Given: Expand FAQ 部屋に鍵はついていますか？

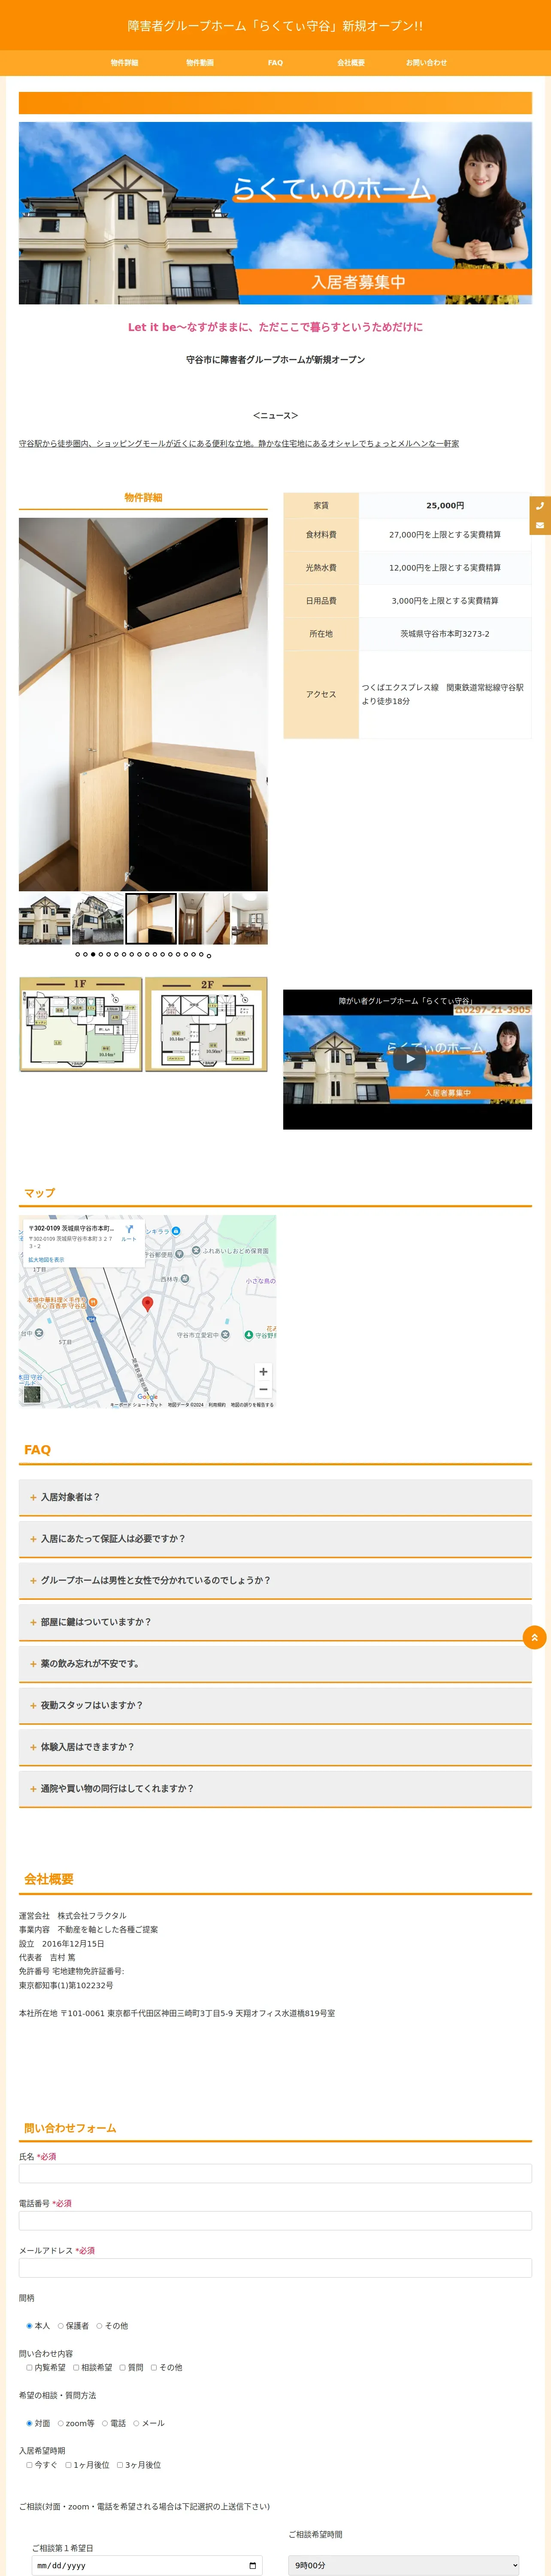Looking at the screenshot, I should (275, 1622).
